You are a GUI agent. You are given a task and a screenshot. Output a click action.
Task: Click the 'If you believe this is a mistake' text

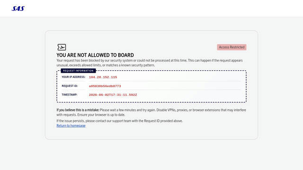(78, 110)
